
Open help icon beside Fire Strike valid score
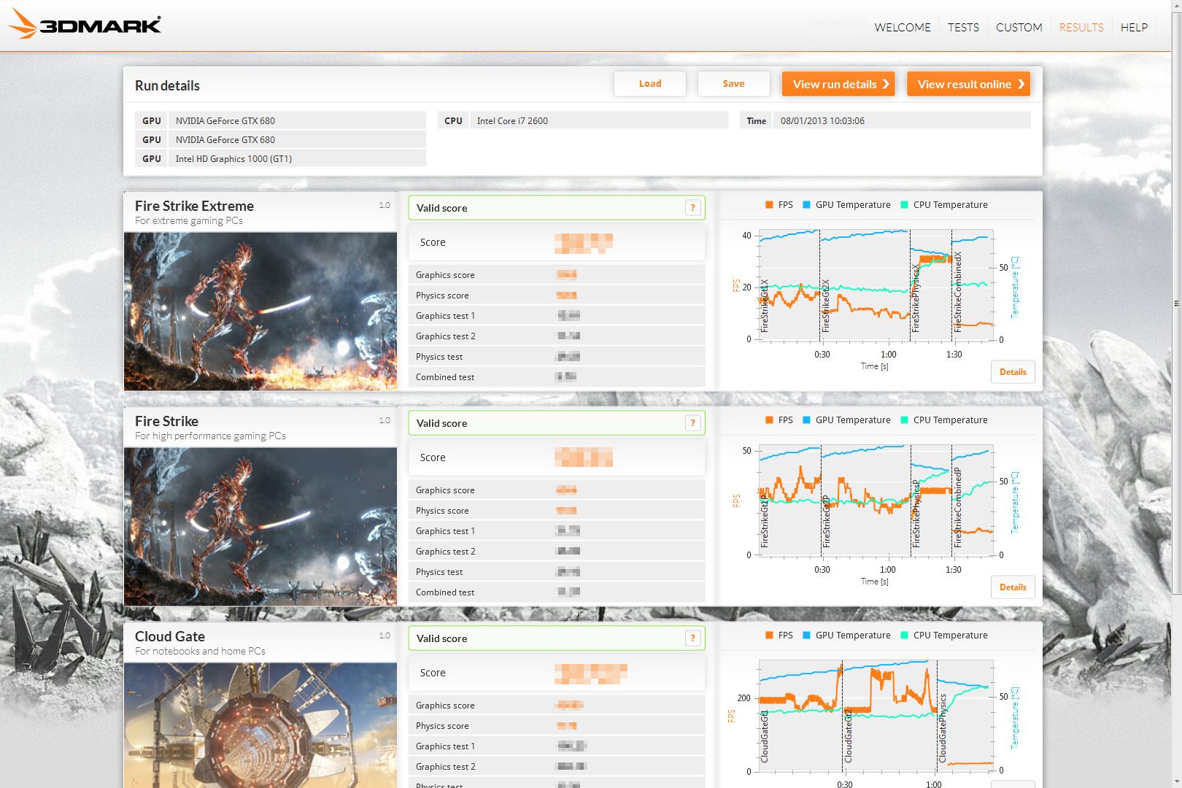[x=693, y=423]
